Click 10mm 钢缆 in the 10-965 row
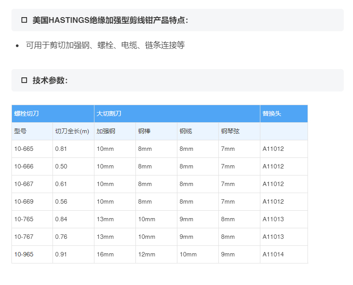Screen dimensions: 353x285 (188, 254)
